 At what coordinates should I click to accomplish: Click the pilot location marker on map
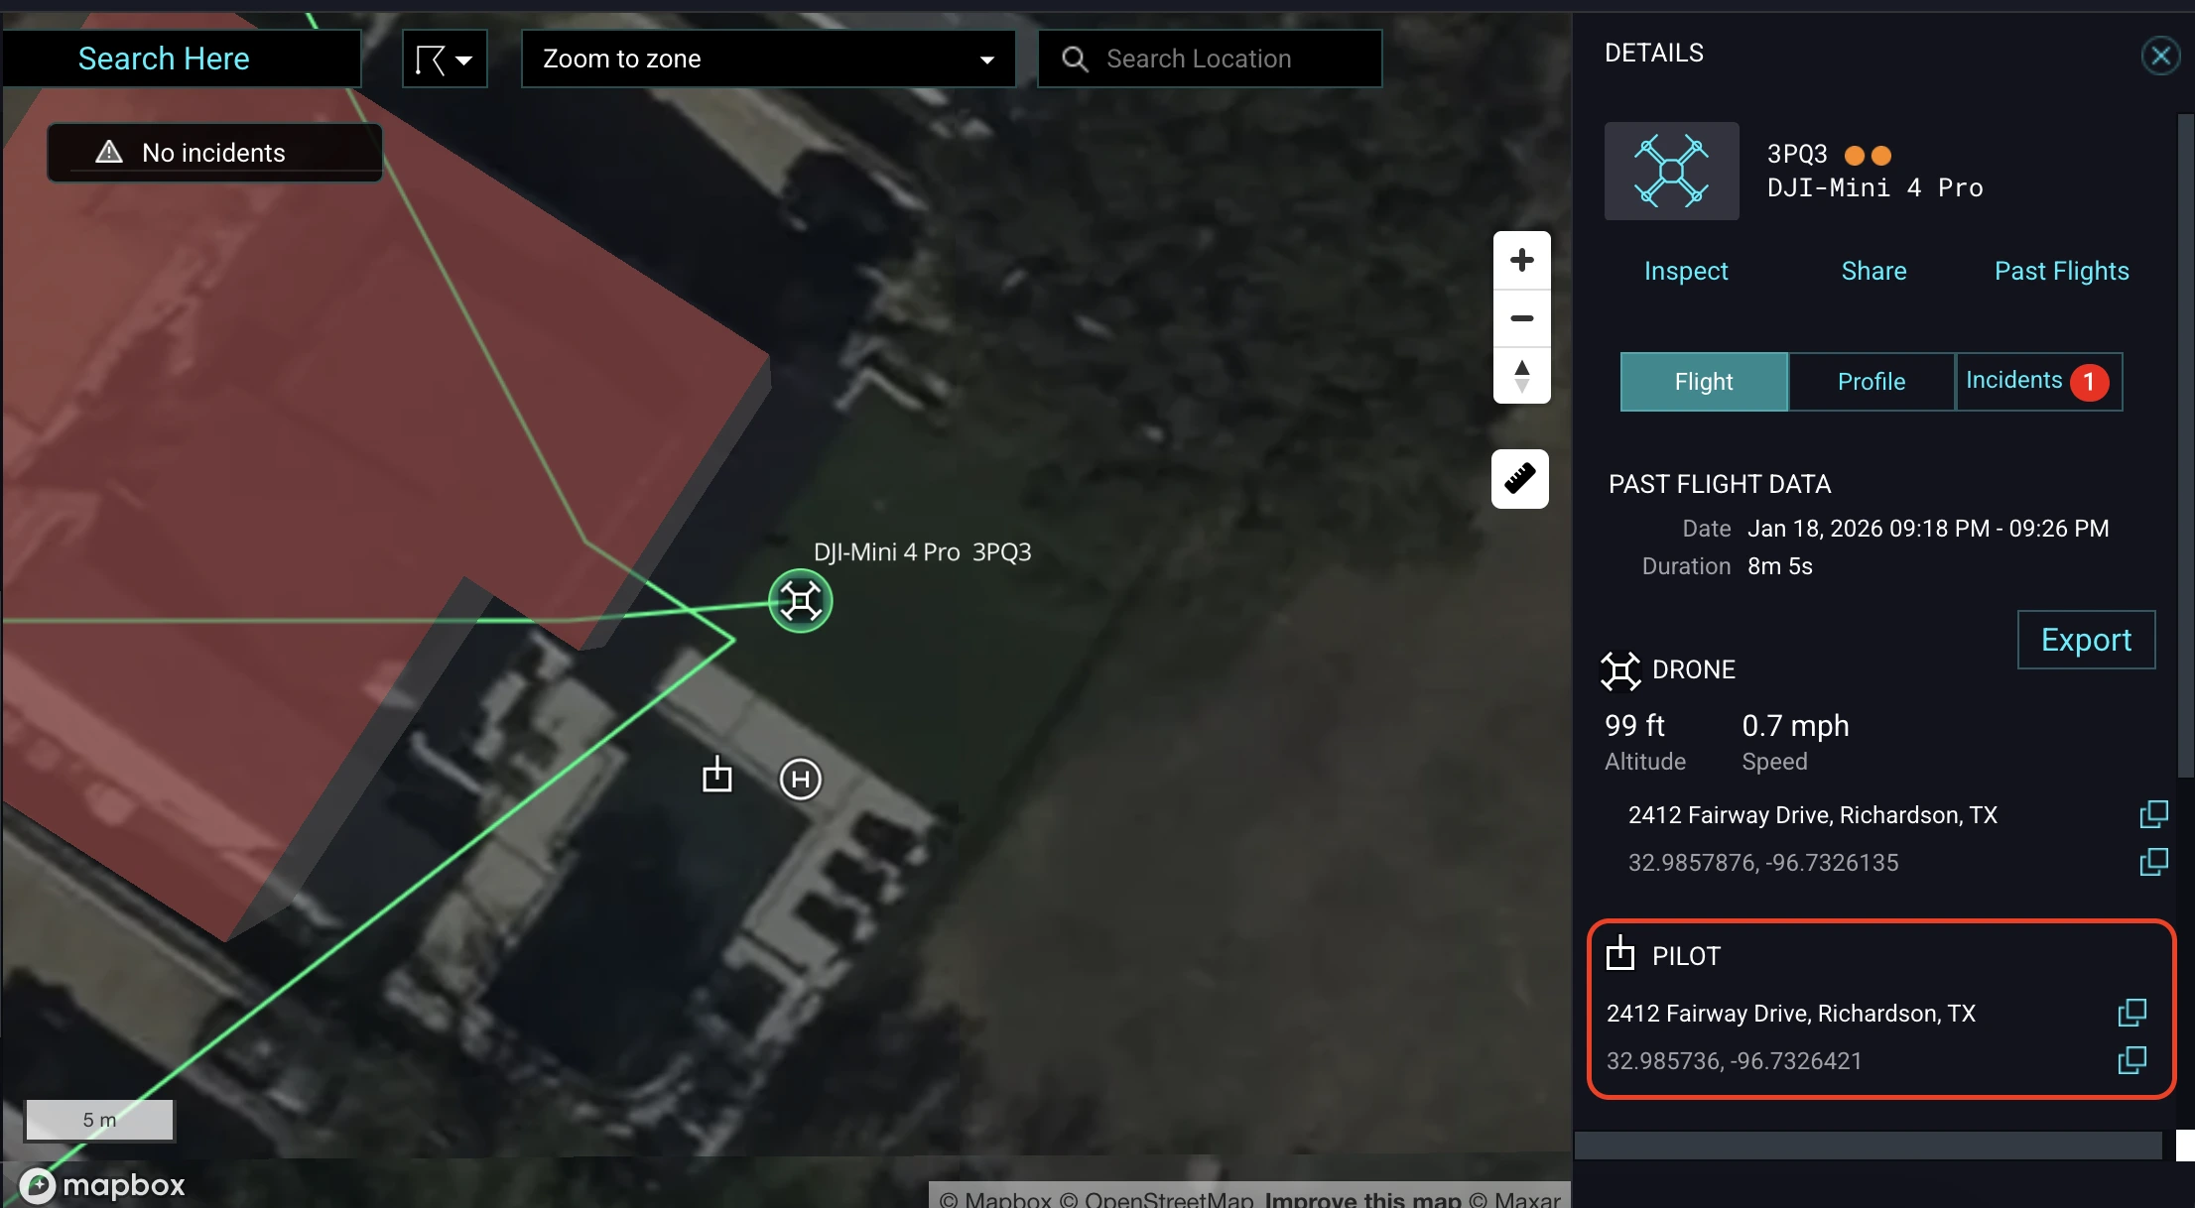coord(716,775)
